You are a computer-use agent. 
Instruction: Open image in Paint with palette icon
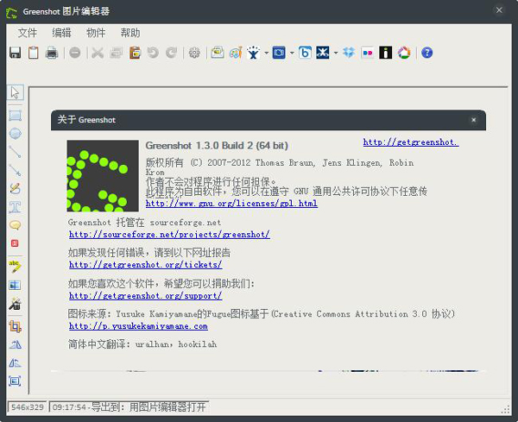click(236, 53)
